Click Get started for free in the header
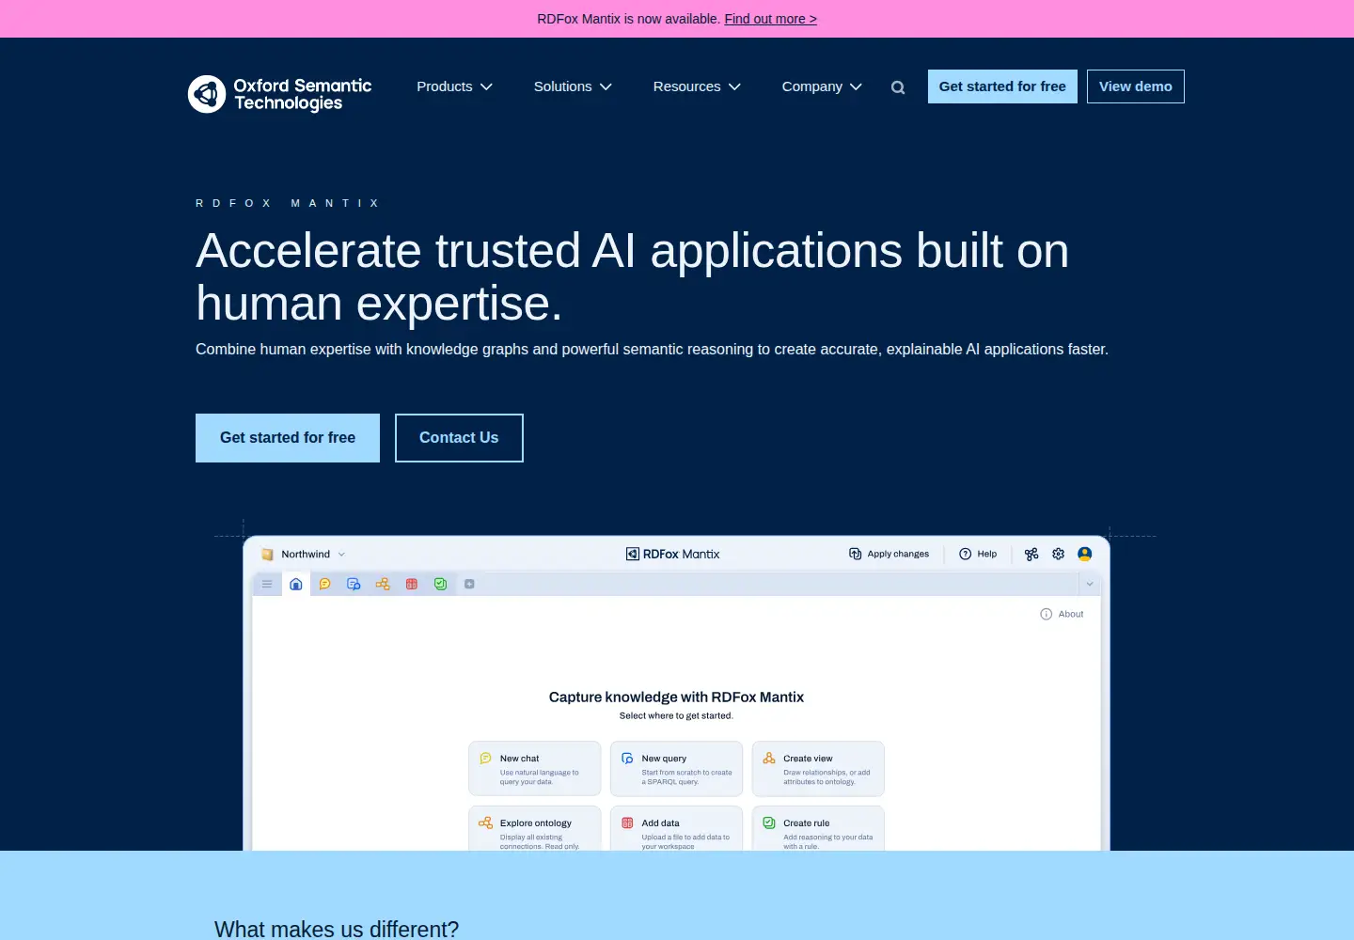This screenshot has width=1354, height=940. [1002, 86]
